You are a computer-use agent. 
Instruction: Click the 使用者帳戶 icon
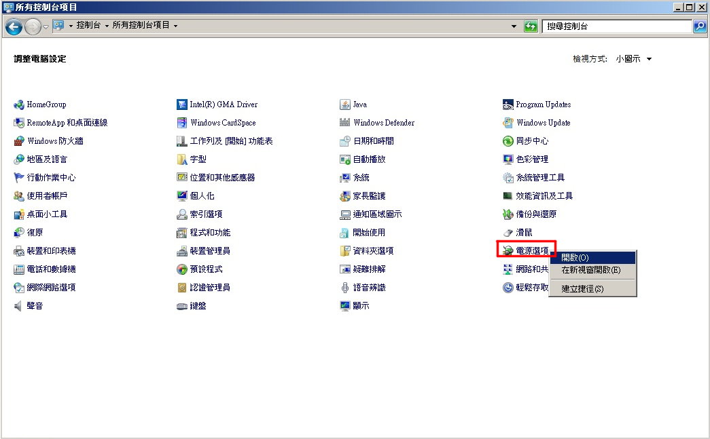(x=18, y=196)
